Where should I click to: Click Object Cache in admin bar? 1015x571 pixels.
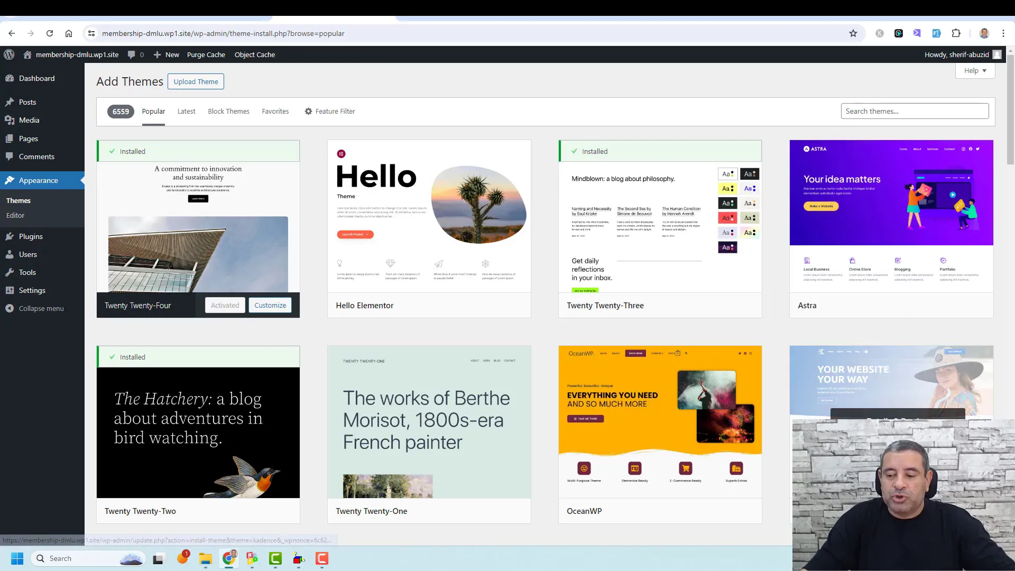tap(255, 54)
